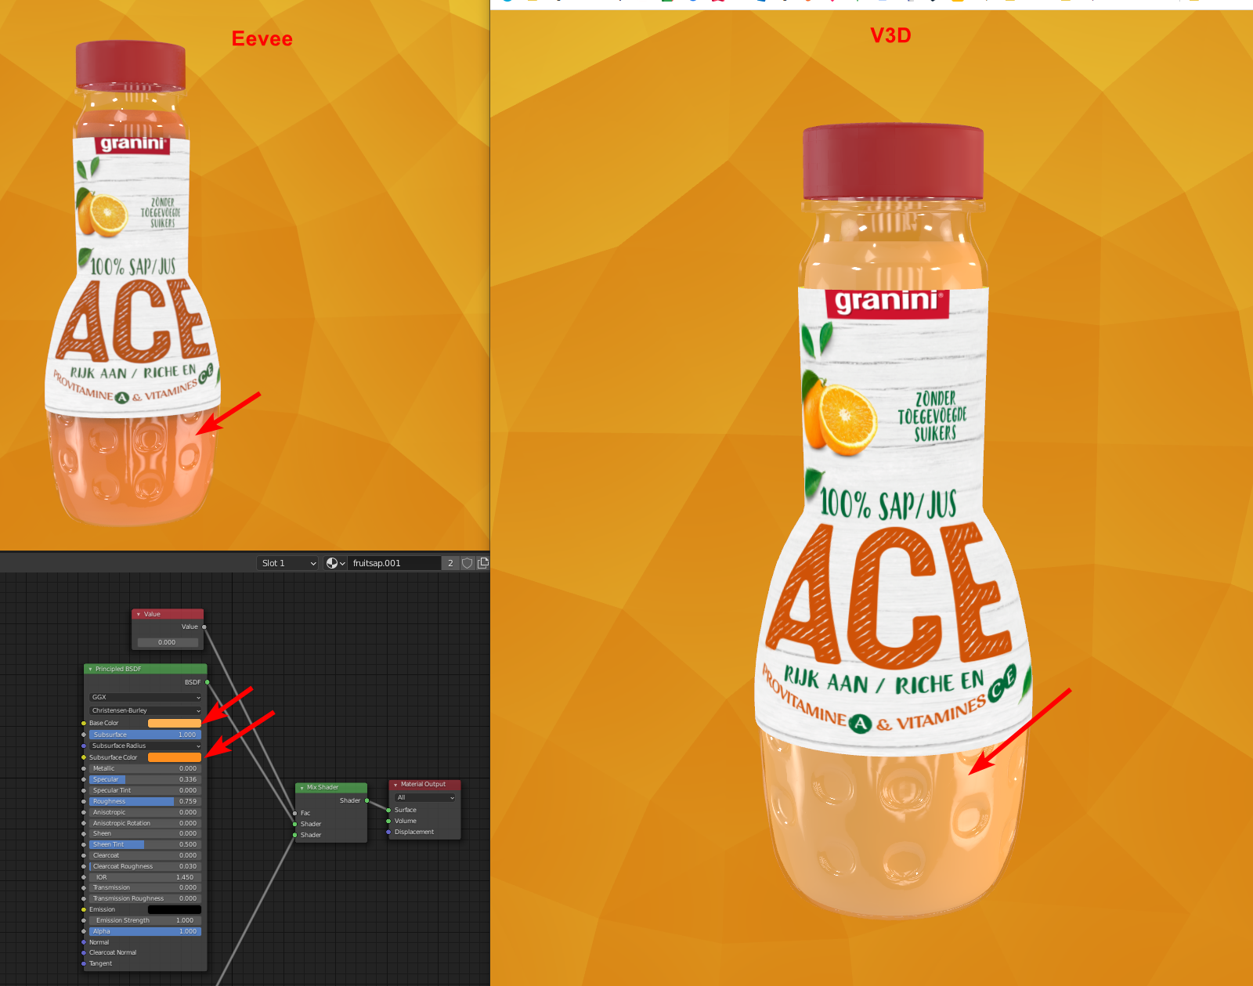Image resolution: width=1253 pixels, height=986 pixels.
Task: Click the material user count 2 button
Action: pyautogui.click(x=450, y=563)
